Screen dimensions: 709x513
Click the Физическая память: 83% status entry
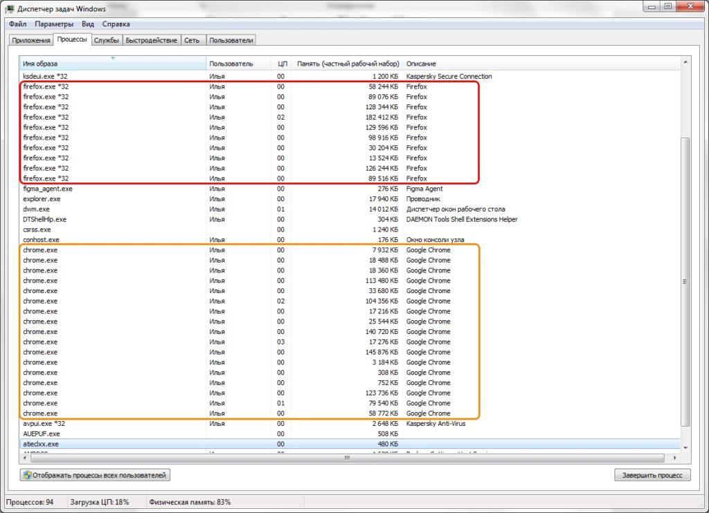(190, 502)
